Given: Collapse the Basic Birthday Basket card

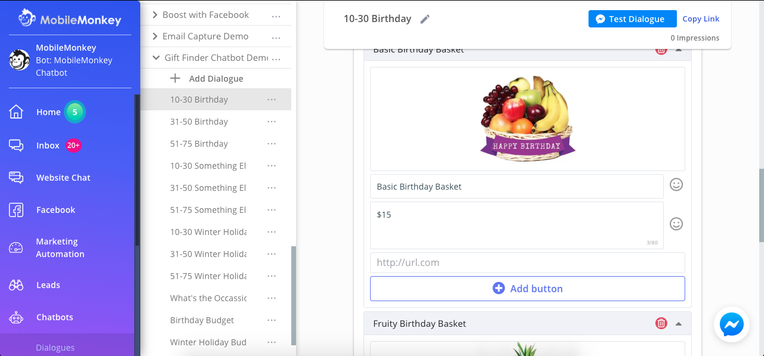Looking at the screenshot, I should coord(678,50).
